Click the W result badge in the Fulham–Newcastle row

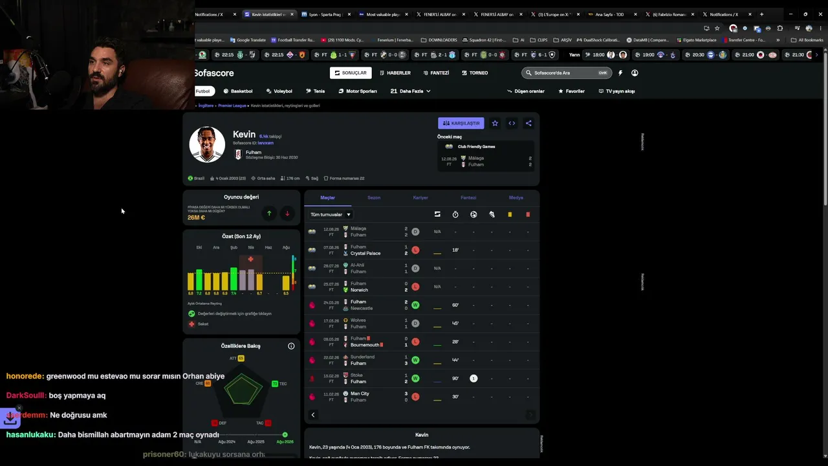415,305
